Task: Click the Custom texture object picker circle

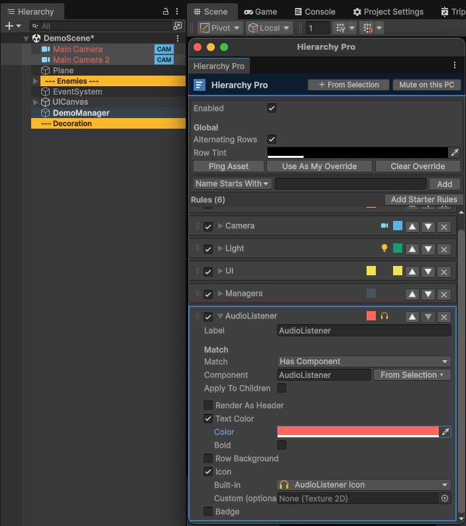Action: click(x=445, y=498)
